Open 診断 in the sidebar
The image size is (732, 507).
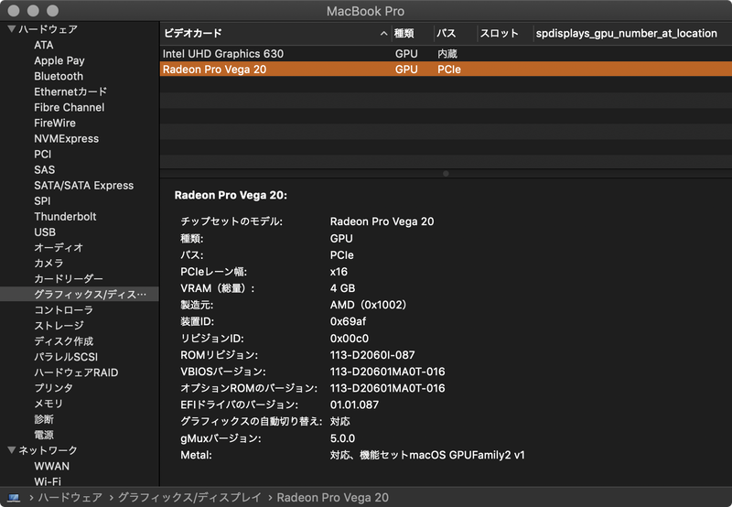pyautogui.click(x=43, y=419)
